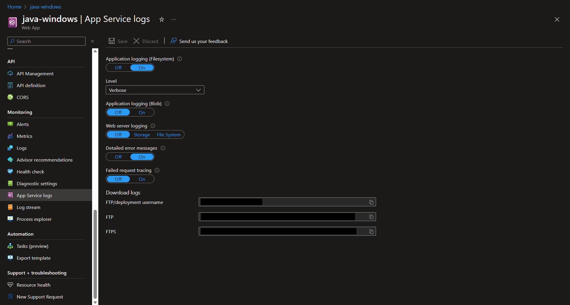Open the more options ellipsis menu
Image resolution: width=570 pixels, height=305 pixels.
(x=174, y=20)
